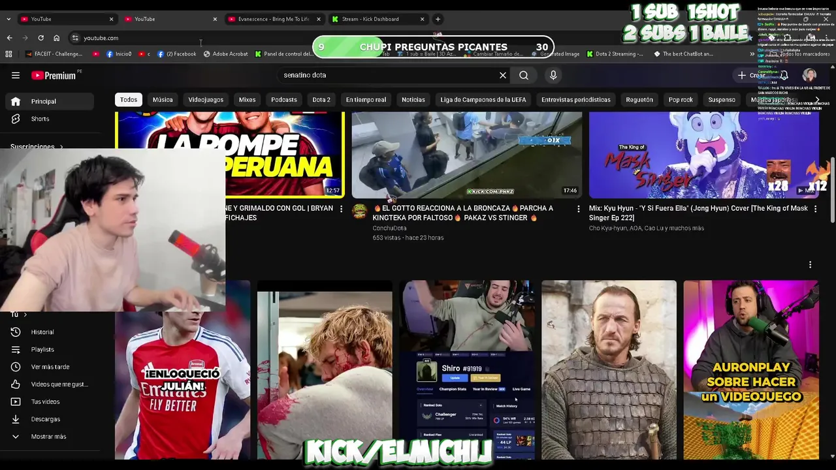Screen dimensions: 836x470
Task: Open a new browser tab
Action: [438, 19]
